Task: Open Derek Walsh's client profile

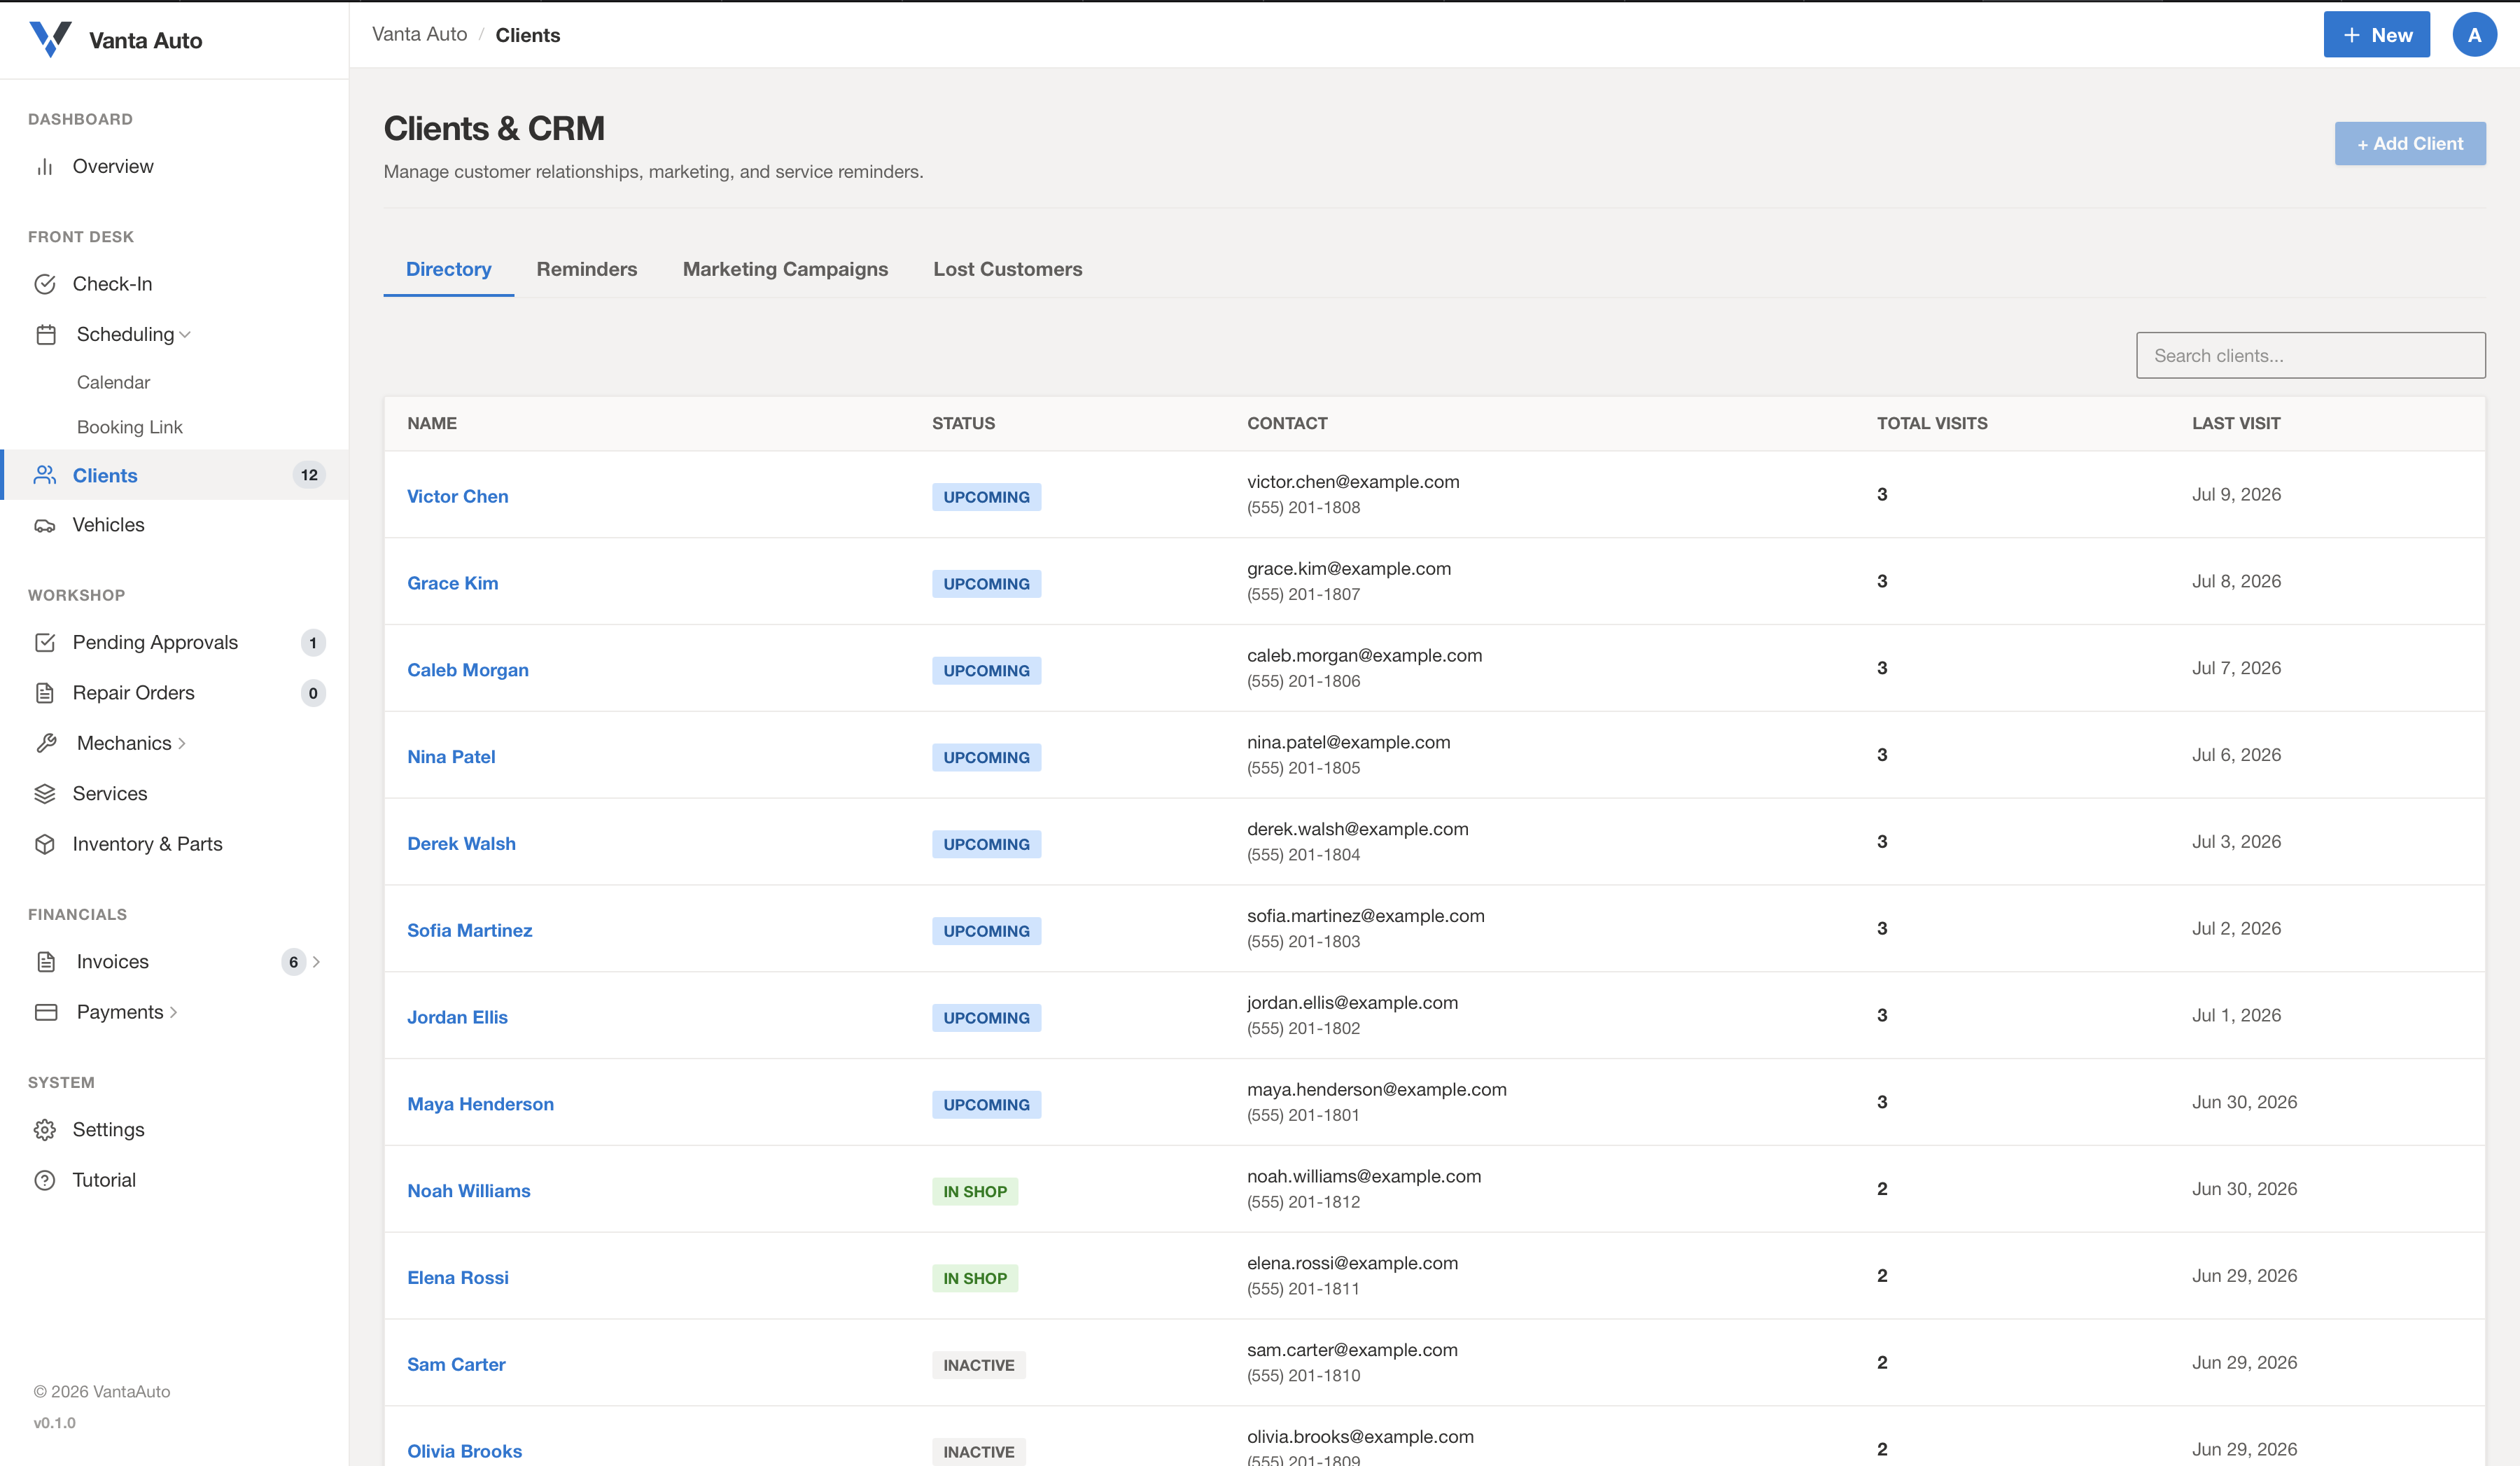Action: [461, 843]
